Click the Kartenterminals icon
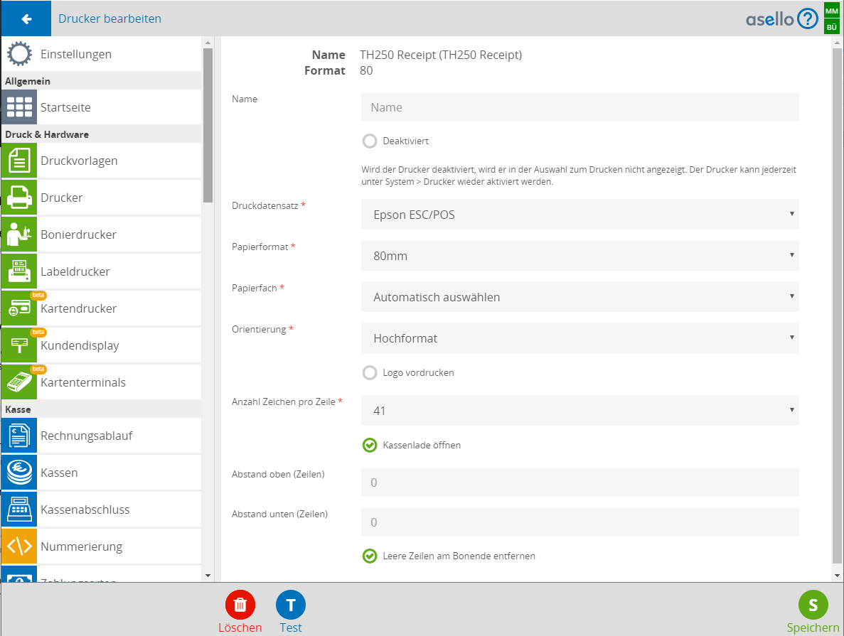 18,382
